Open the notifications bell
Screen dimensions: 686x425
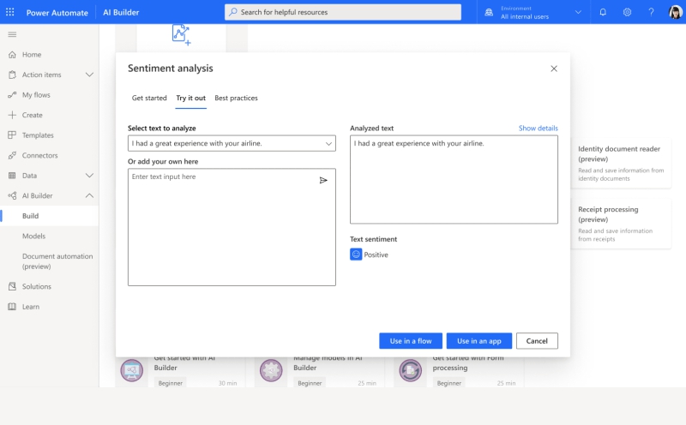(603, 12)
